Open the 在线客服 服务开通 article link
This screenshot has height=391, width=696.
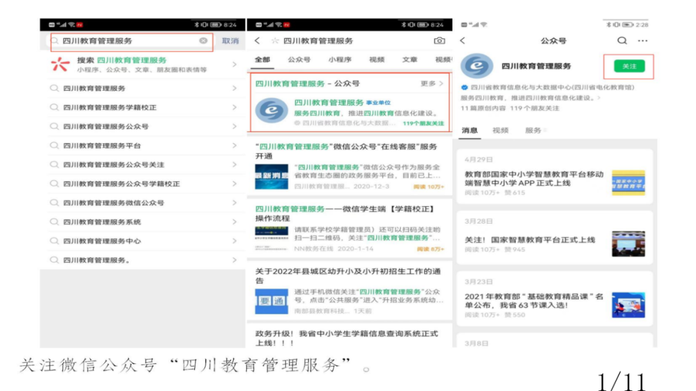[348, 151]
